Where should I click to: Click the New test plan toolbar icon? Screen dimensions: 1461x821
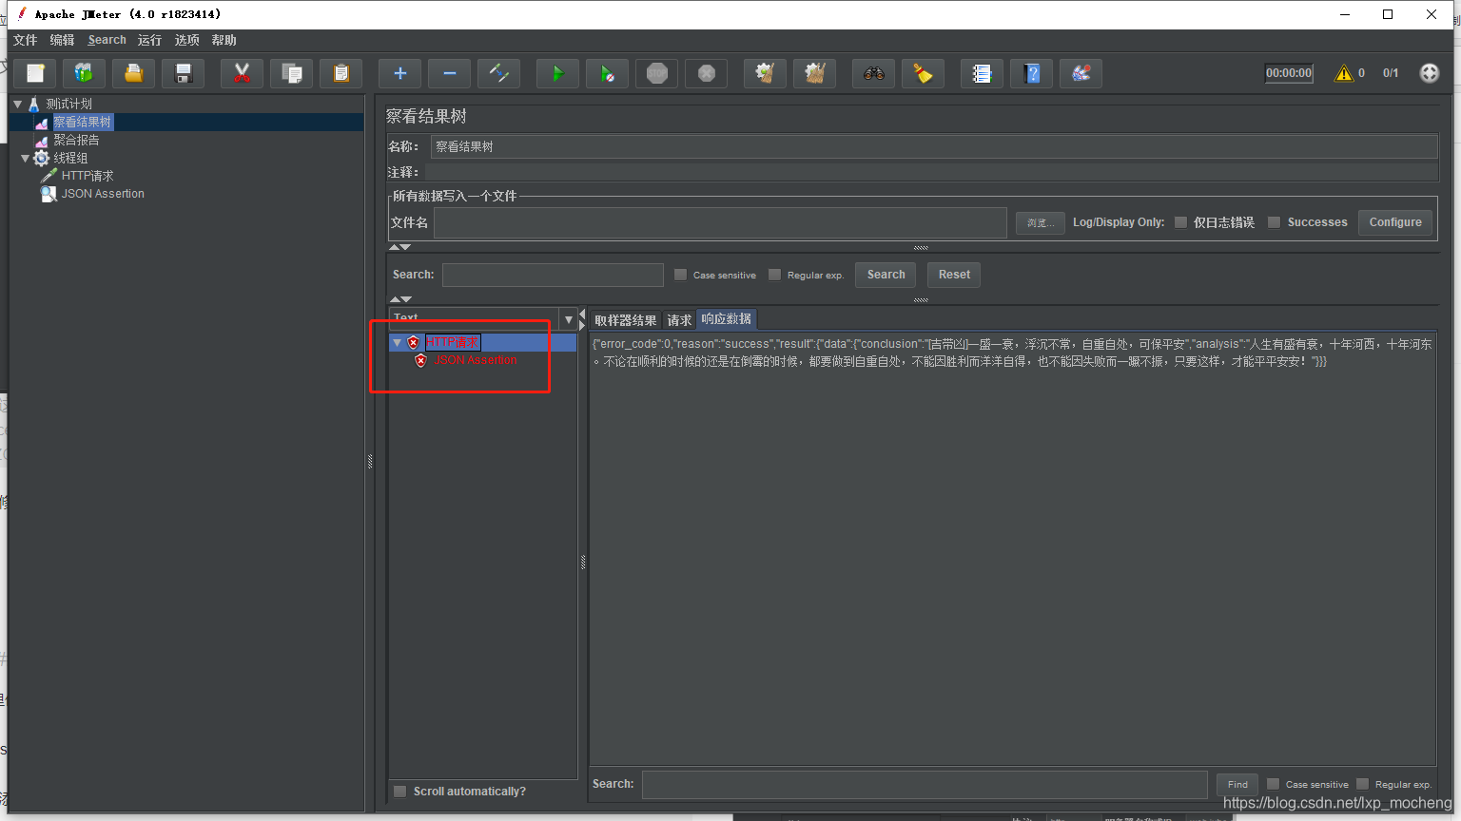[x=35, y=73]
